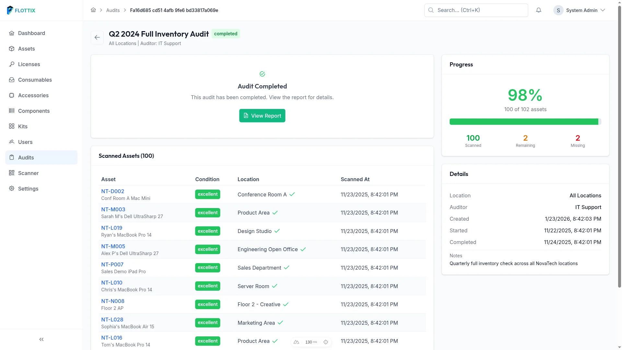Focus the Search (Ctrl+K) input field
The image size is (622, 350).
[476, 10]
